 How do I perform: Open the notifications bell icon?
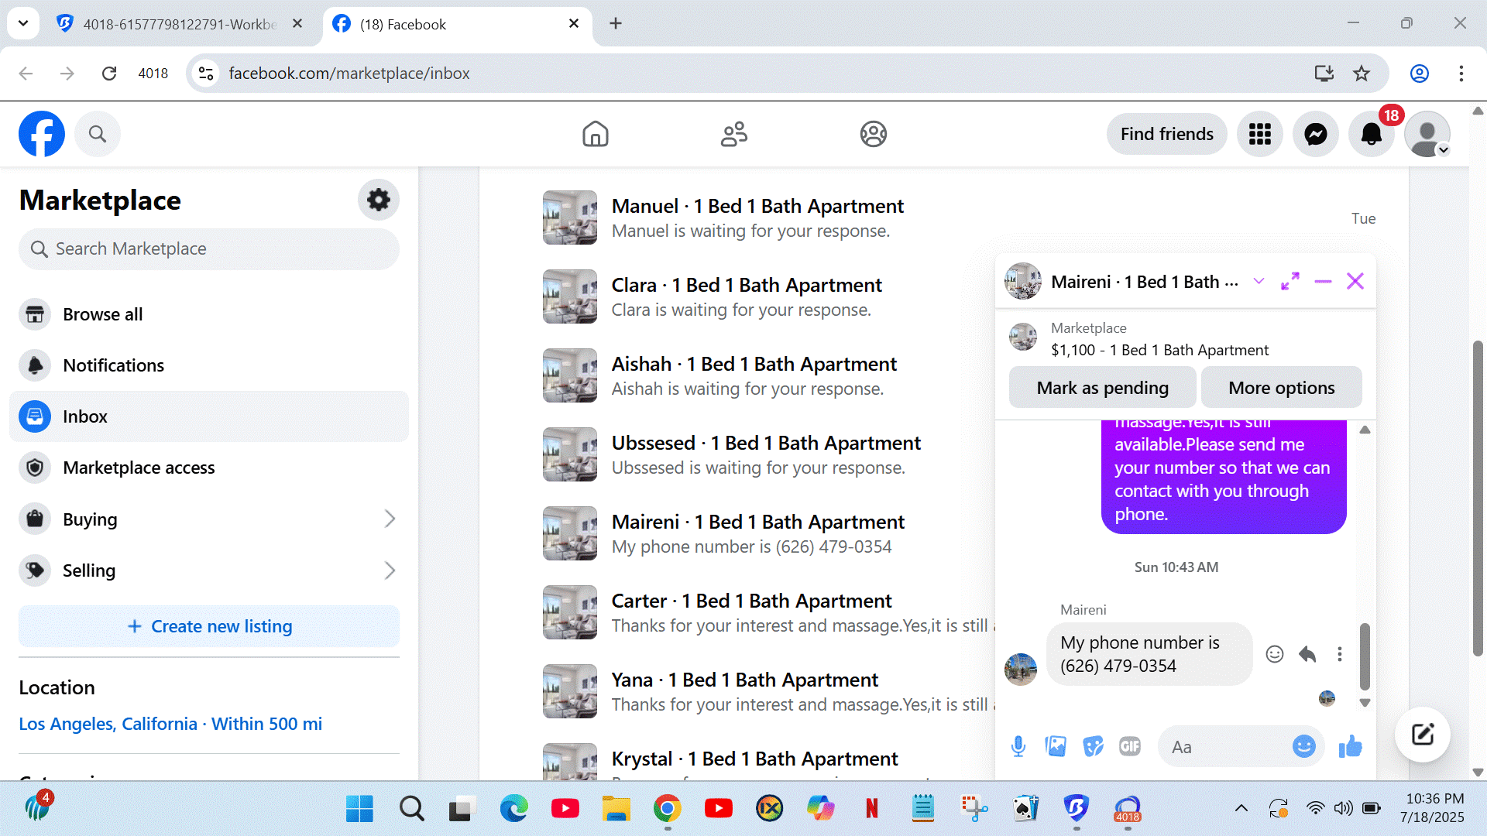tap(1371, 135)
